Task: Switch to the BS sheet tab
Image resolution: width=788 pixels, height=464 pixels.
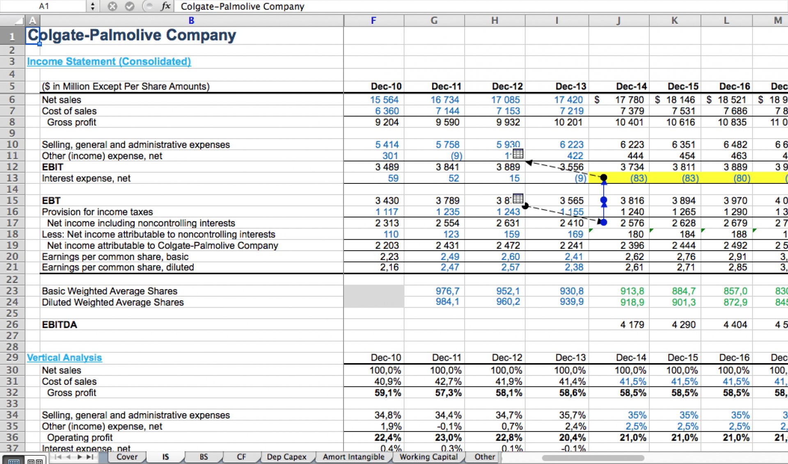Action: (204, 457)
